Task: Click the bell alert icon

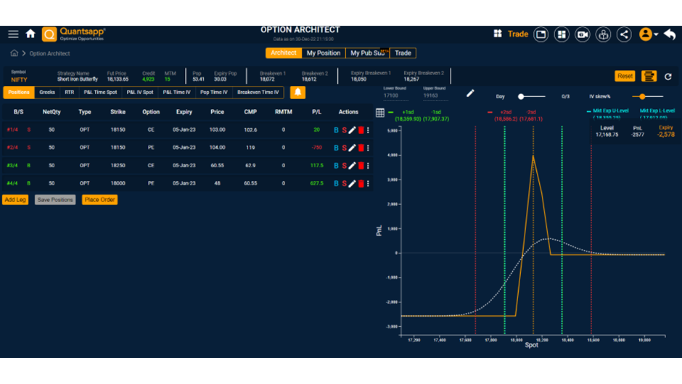Action: (x=298, y=92)
